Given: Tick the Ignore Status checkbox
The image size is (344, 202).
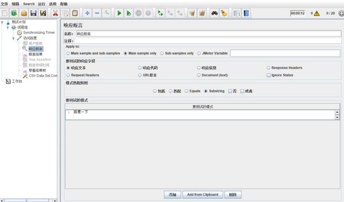Looking at the screenshot, I should 268,75.
